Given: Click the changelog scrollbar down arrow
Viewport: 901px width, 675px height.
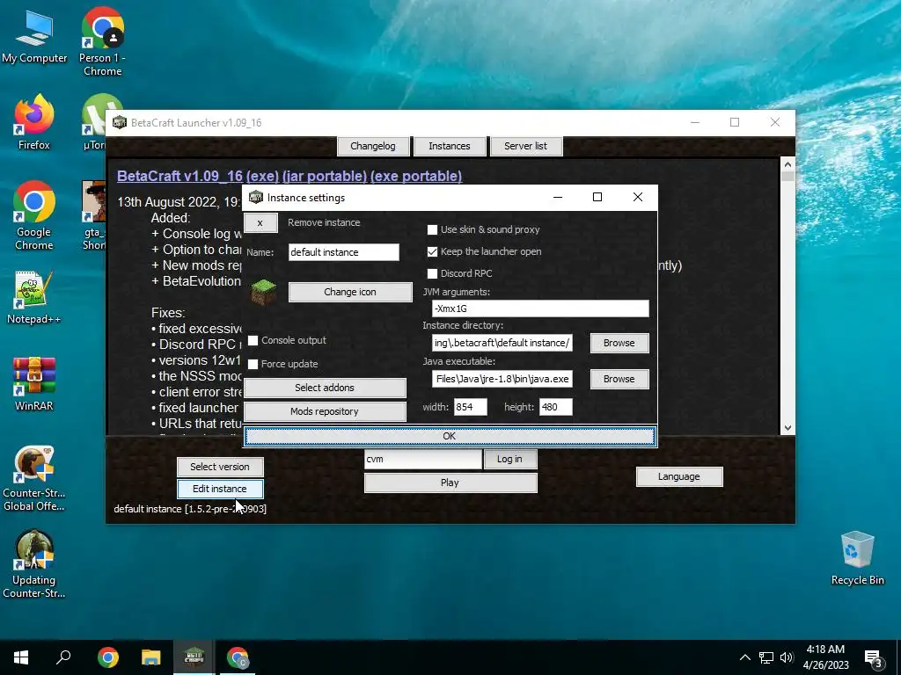Looking at the screenshot, I should tap(787, 428).
